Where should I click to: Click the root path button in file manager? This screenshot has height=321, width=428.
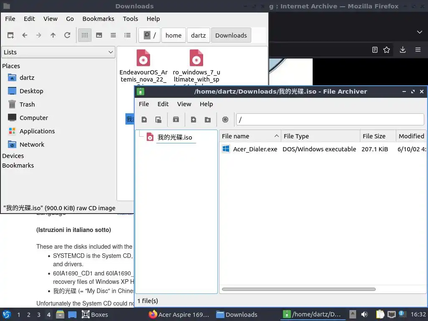click(149, 35)
